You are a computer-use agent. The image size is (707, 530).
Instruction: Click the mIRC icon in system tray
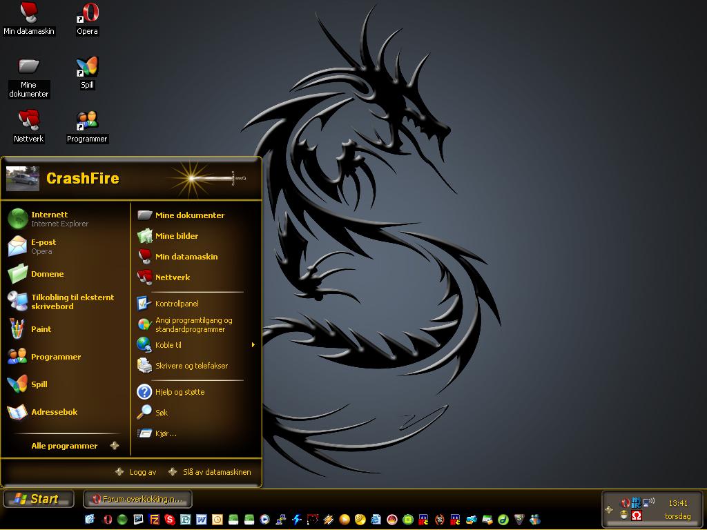tap(636, 503)
